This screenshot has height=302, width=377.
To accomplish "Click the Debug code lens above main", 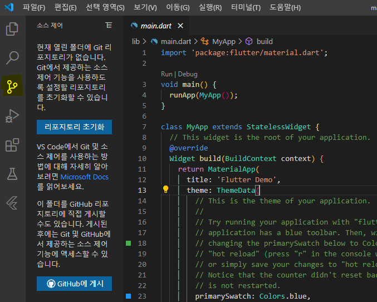I will click(x=188, y=74).
